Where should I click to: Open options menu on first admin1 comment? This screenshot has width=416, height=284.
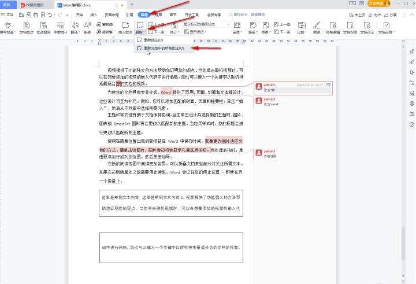328,85
